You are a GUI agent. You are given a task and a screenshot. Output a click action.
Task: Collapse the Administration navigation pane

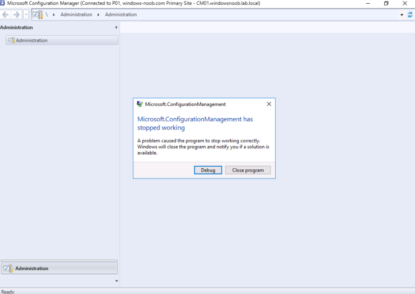(x=116, y=28)
